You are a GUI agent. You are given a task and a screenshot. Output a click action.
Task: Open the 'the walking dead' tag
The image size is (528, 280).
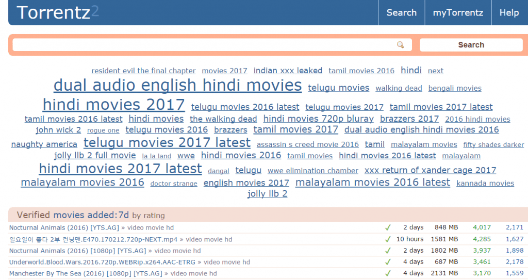pos(223,119)
